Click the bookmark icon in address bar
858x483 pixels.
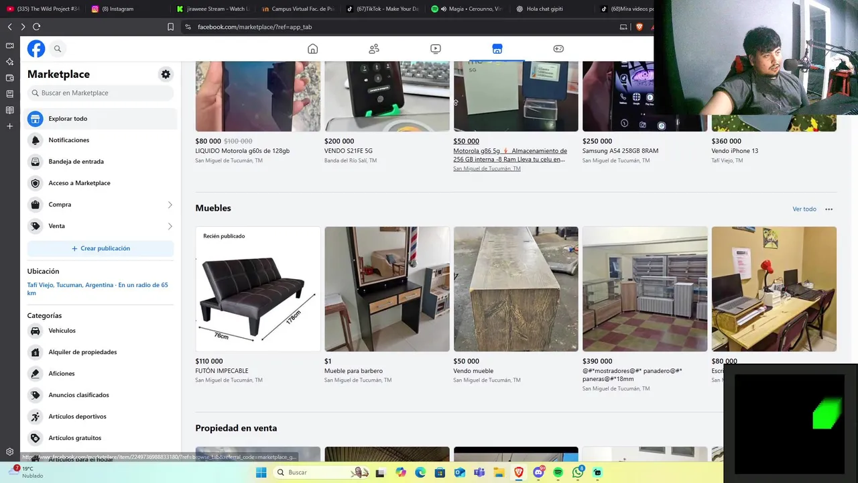point(170,27)
